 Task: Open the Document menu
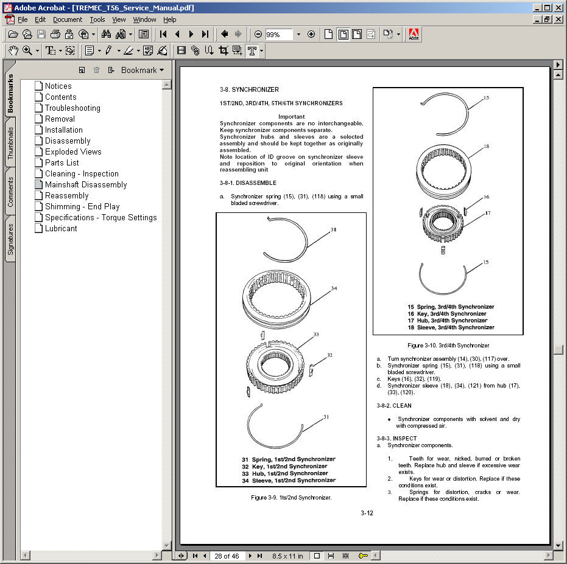pyautogui.click(x=68, y=19)
